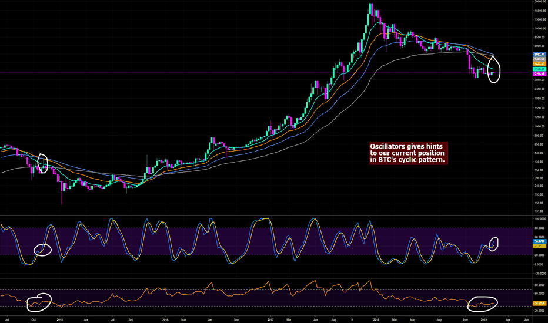This screenshot has height=323, width=548.
Task: Click the blue moving average price tag
Action: click(x=539, y=55)
